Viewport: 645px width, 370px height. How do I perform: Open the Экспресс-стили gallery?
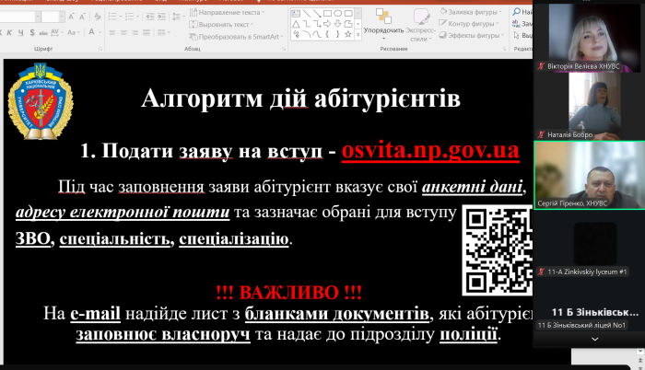[x=418, y=28]
